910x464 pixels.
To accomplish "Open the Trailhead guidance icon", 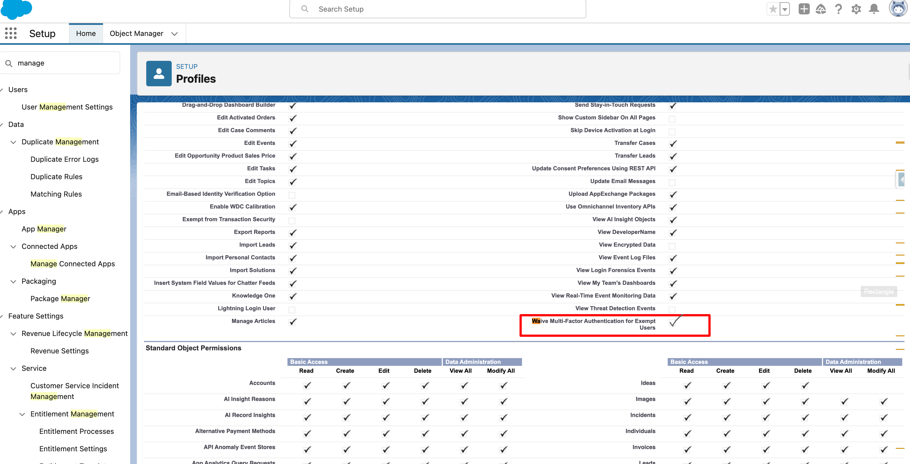I will coord(821,9).
